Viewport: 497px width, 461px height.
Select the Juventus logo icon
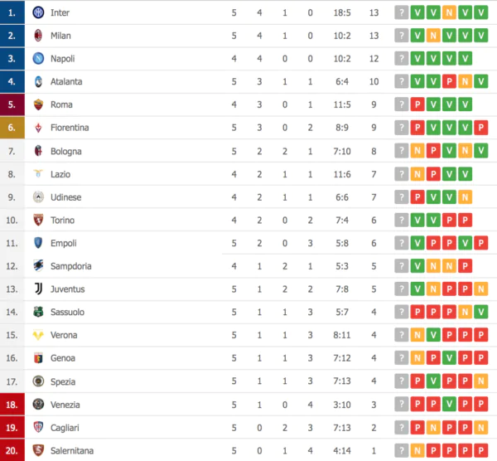[38, 289]
